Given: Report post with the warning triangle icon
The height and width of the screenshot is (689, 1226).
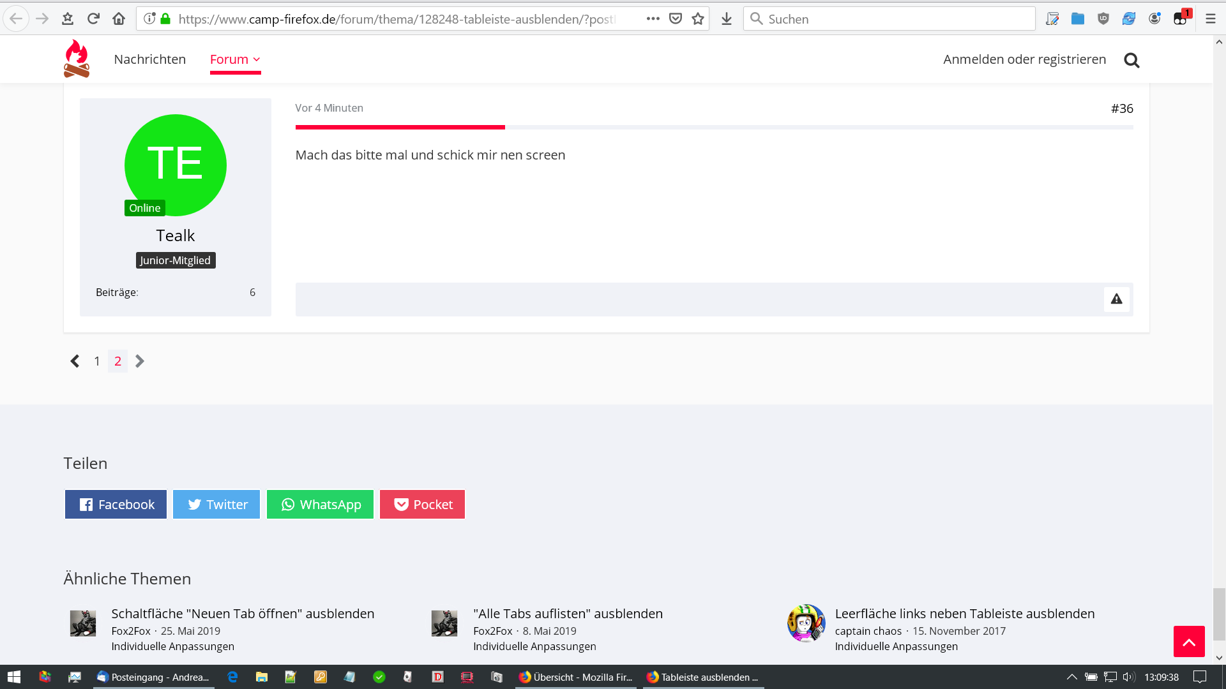Looking at the screenshot, I should pos(1116,299).
